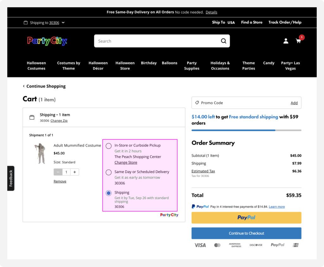Open Ship To USA selector

coord(223,22)
